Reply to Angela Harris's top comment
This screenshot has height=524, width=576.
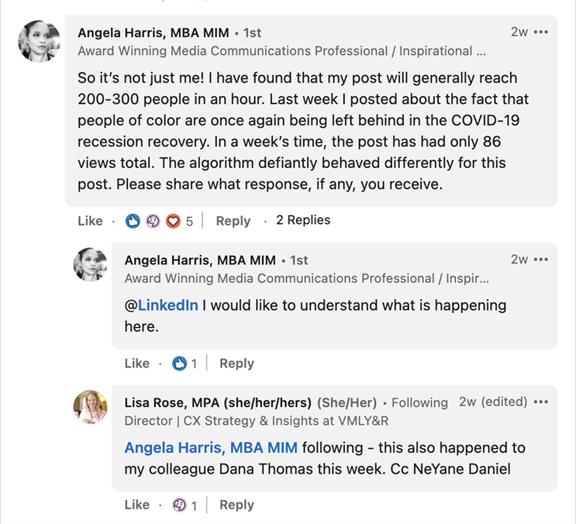[x=233, y=221]
